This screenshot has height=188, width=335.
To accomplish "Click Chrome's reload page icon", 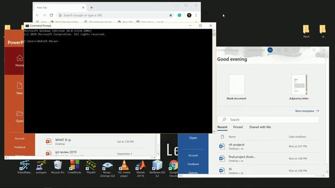I will (51, 15).
